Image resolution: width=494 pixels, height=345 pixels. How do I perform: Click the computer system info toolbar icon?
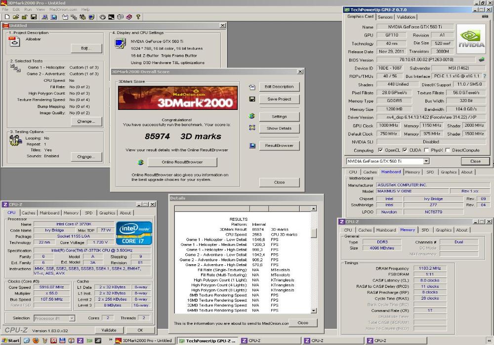(45, 17)
